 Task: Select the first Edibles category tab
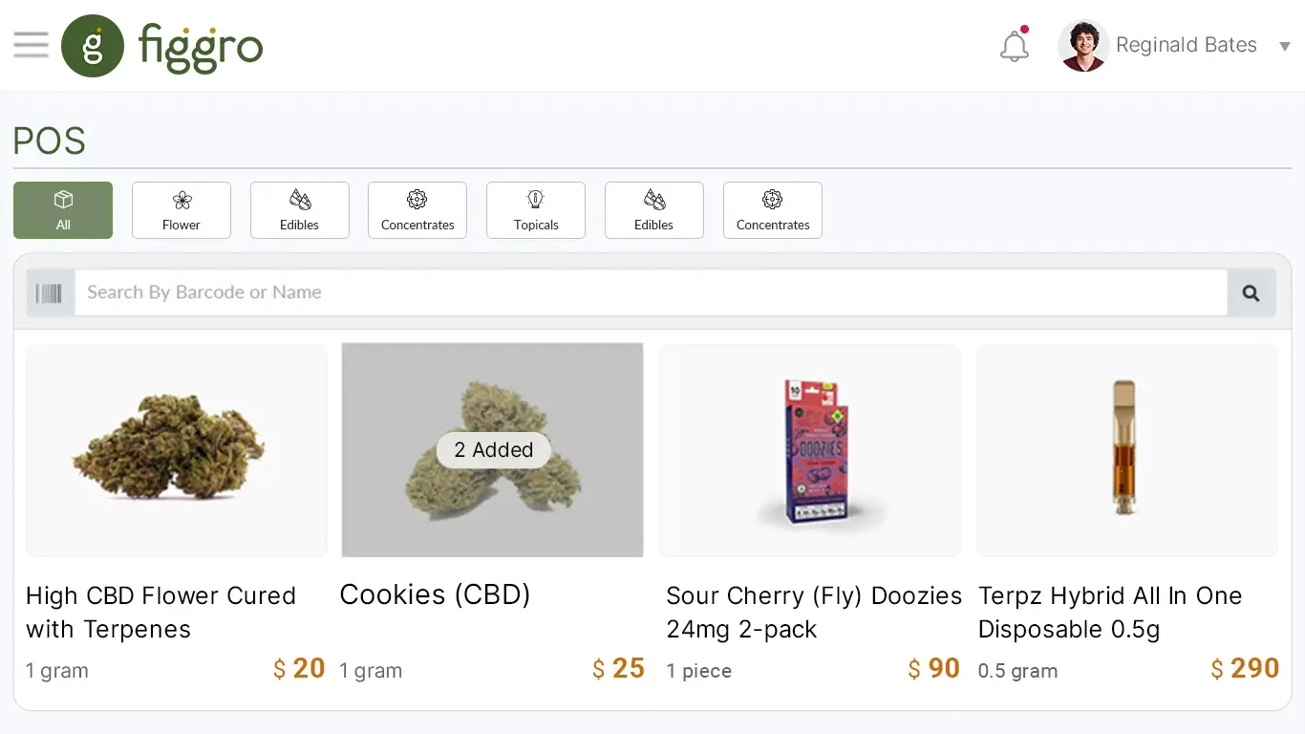point(300,210)
